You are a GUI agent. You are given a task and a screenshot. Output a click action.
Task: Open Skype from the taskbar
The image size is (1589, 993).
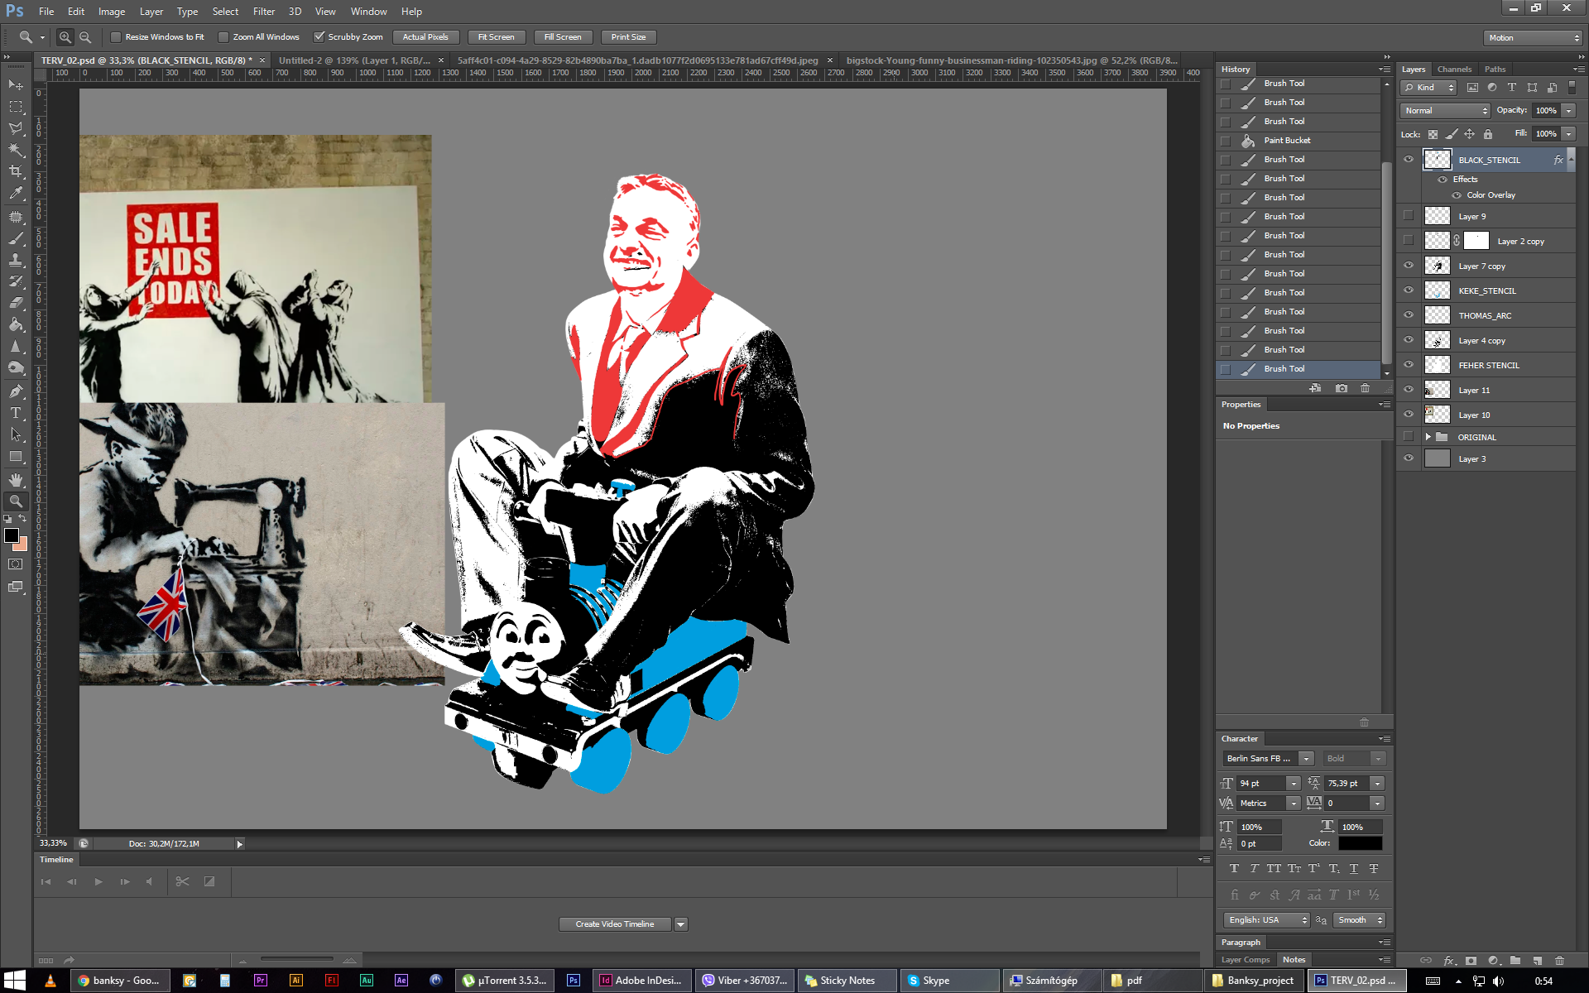click(x=949, y=981)
